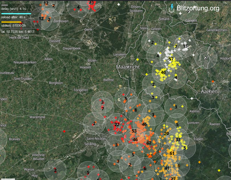Image resolution: width=231 pixels, height=180 pixels.
Task: Open the orange strike cluster labeled 53
Action: pos(134,131)
